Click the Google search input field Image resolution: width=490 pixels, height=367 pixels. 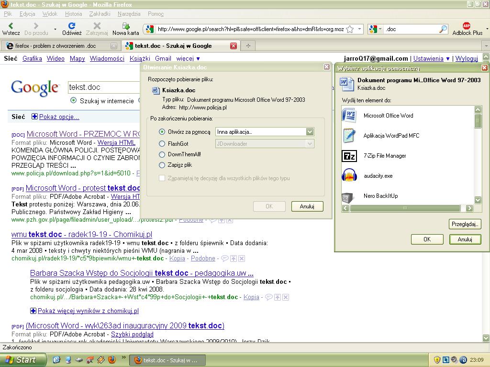click(104, 87)
